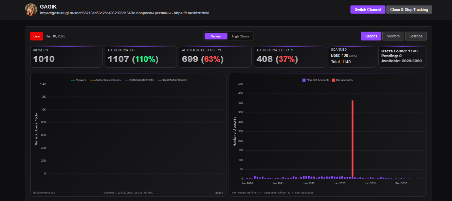452x201 pixels.
Task: Toggle Authenticated Users legend series
Action: (x=105, y=80)
